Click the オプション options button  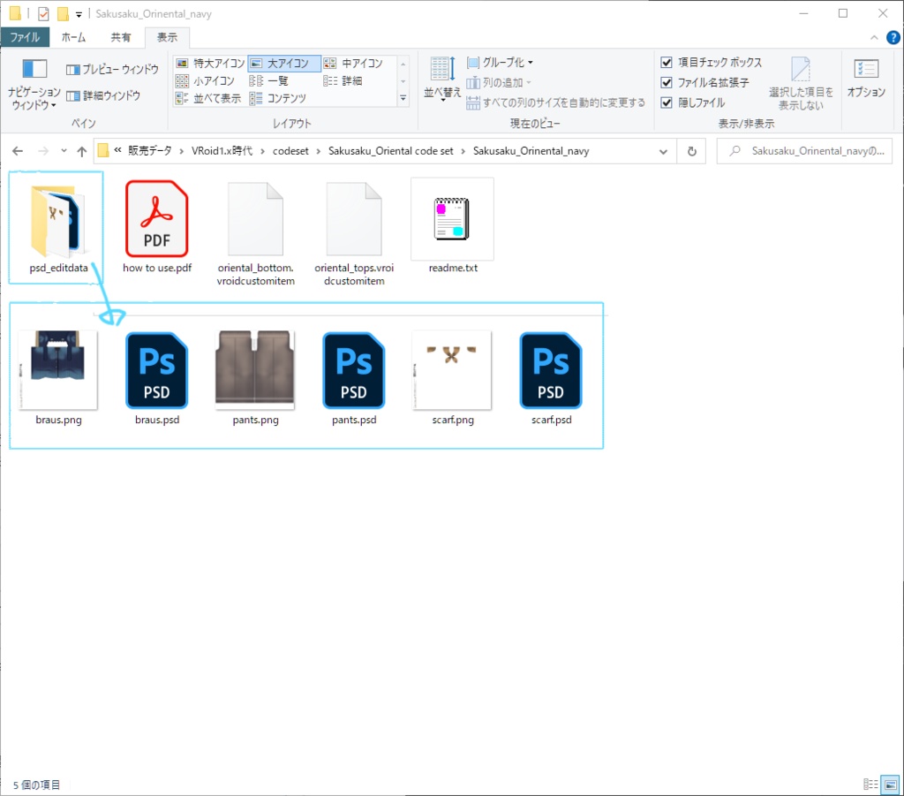(x=866, y=79)
